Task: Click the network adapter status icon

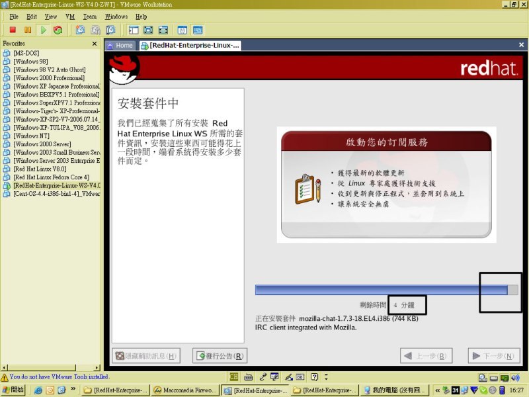Action: pos(505,378)
